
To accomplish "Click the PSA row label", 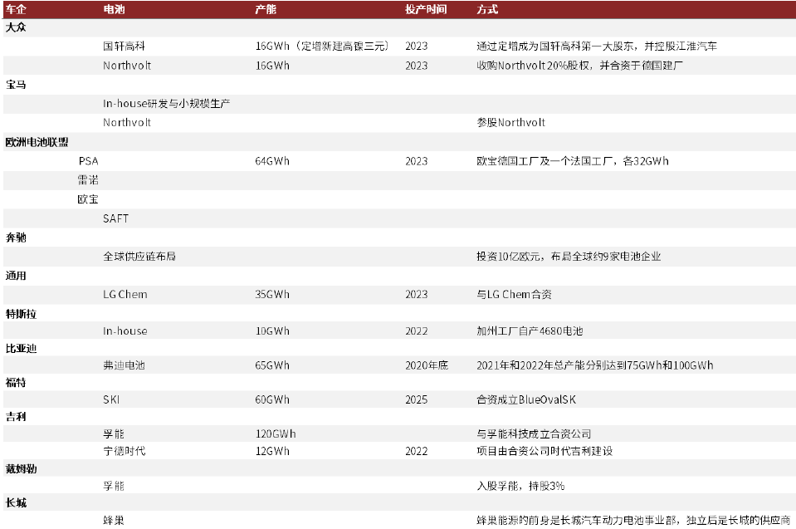I will tap(88, 161).
